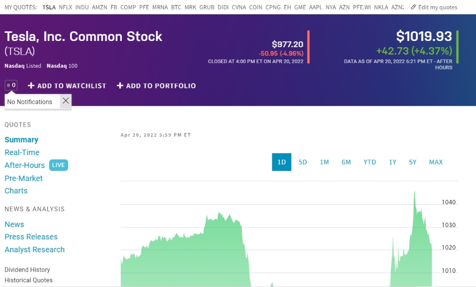Click the closing price $977.20
This screenshot has height=287, width=476.
coord(288,44)
